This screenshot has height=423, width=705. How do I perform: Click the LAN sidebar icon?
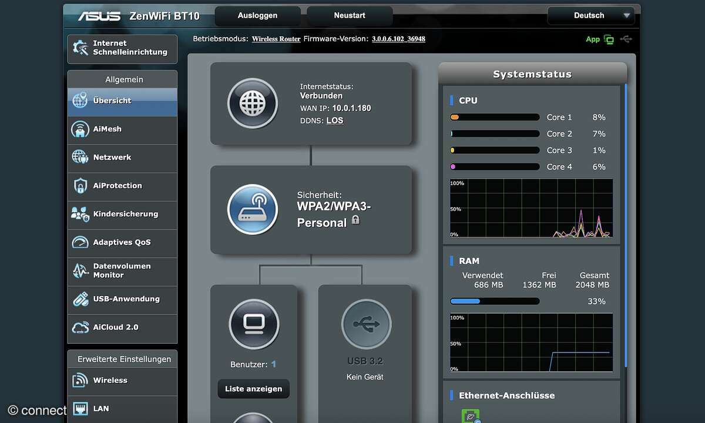(80, 408)
